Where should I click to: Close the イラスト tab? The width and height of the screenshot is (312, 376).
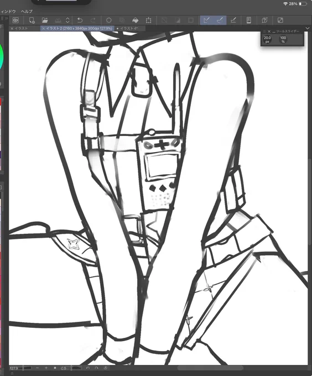click(12, 28)
